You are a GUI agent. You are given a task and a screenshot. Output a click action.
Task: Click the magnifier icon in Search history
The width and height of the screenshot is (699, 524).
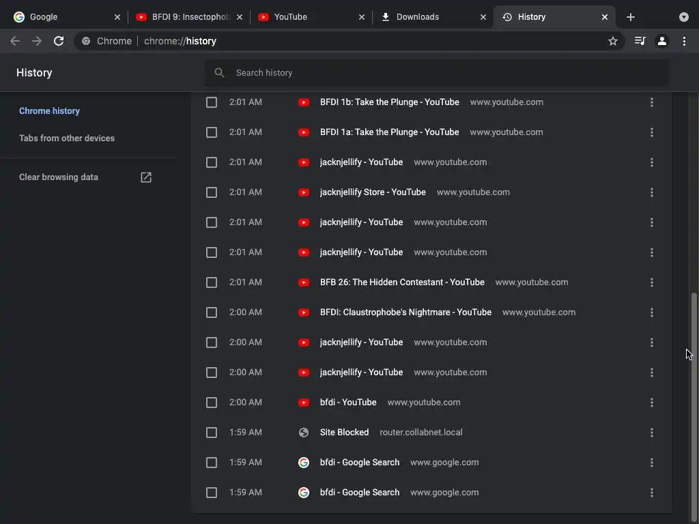click(x=219, y=72)
